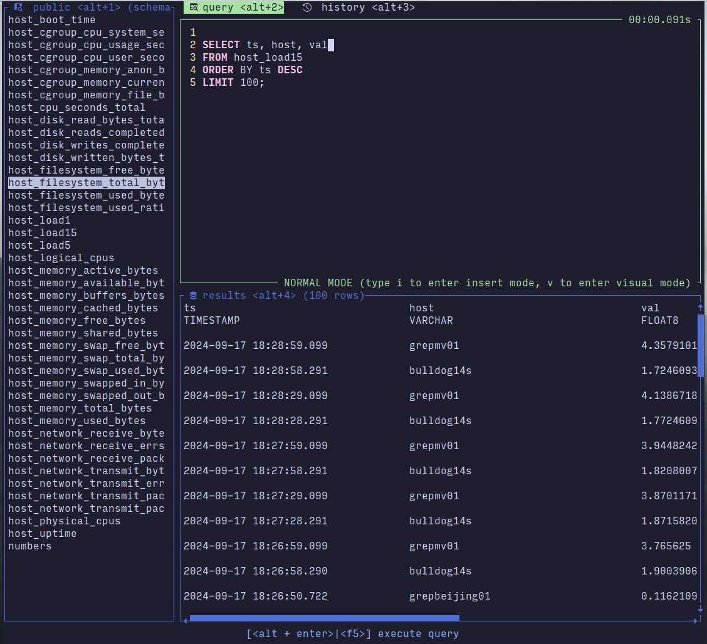Viewport: 707px width, 644px height.
Task: Click the LIMIT 100; line in editor
Action: click(x=234, y=83)
